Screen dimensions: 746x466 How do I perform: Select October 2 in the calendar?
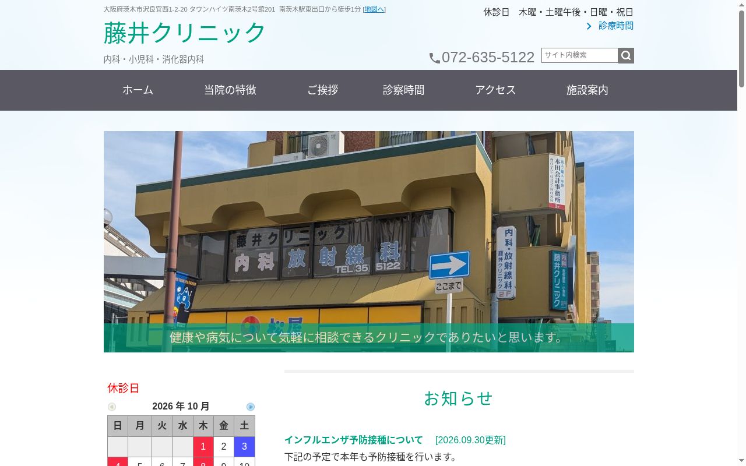click(x=224, y=447)
